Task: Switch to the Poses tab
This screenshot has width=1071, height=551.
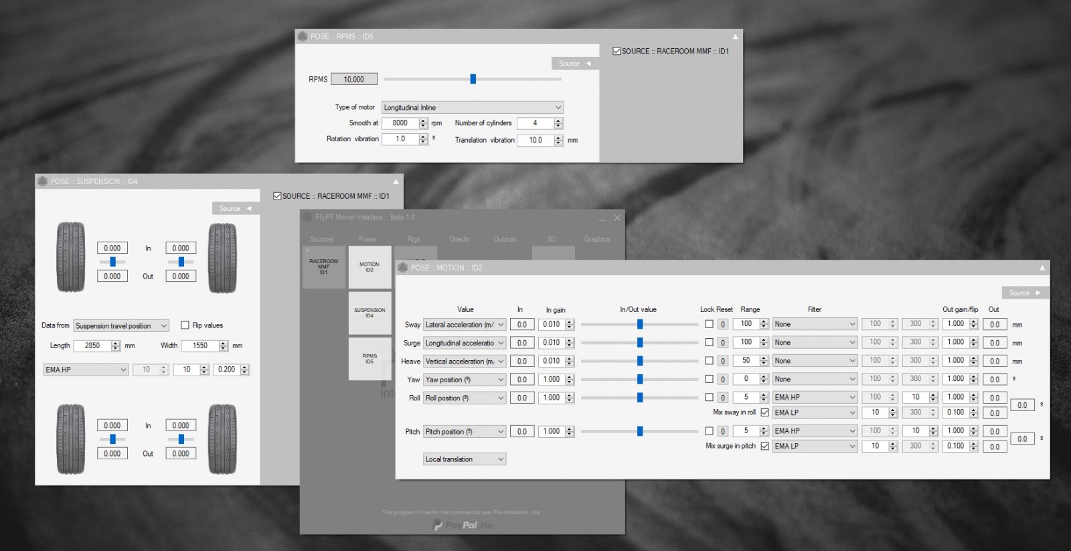Action: click(367, 239)
